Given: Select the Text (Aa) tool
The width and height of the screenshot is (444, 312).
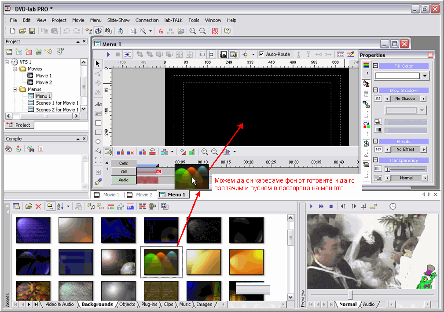Looking at the screenshot, I should tap(98, 104).
